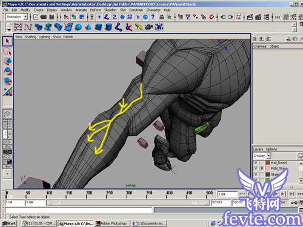303x227 pixels.
Task: Click the PAN_Skin pink color swatch
Action: (x=268, y=168)
